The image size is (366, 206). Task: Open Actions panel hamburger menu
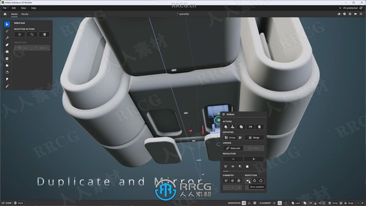pyautogui.click(x=224, y=114)
